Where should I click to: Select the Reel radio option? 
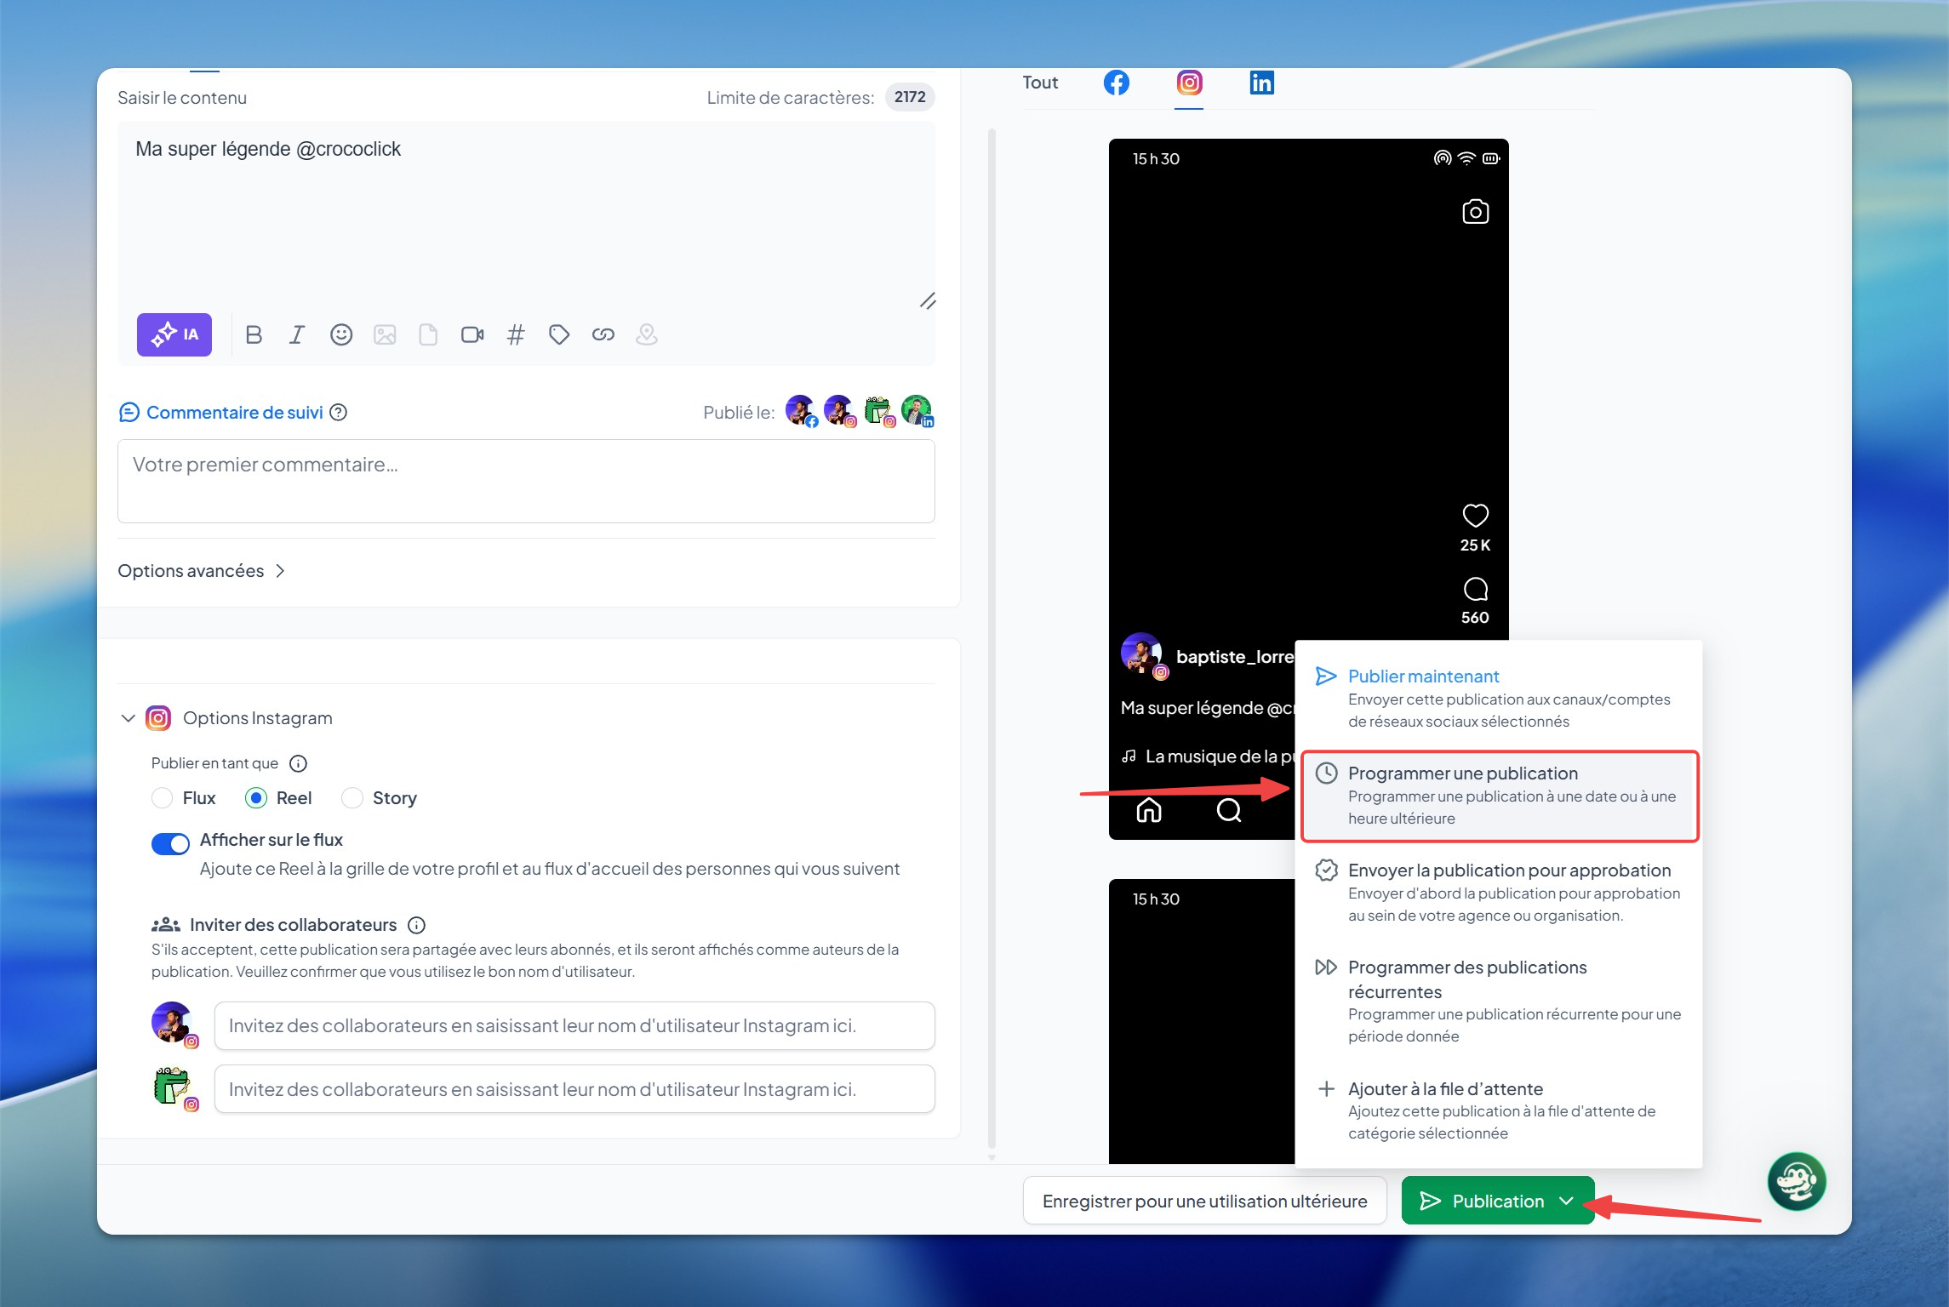255,798
